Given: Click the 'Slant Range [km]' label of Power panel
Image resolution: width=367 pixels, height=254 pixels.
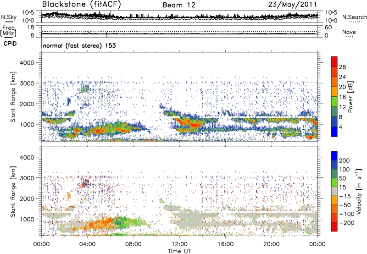Looking at the screenshot, I should coord(13,97).
